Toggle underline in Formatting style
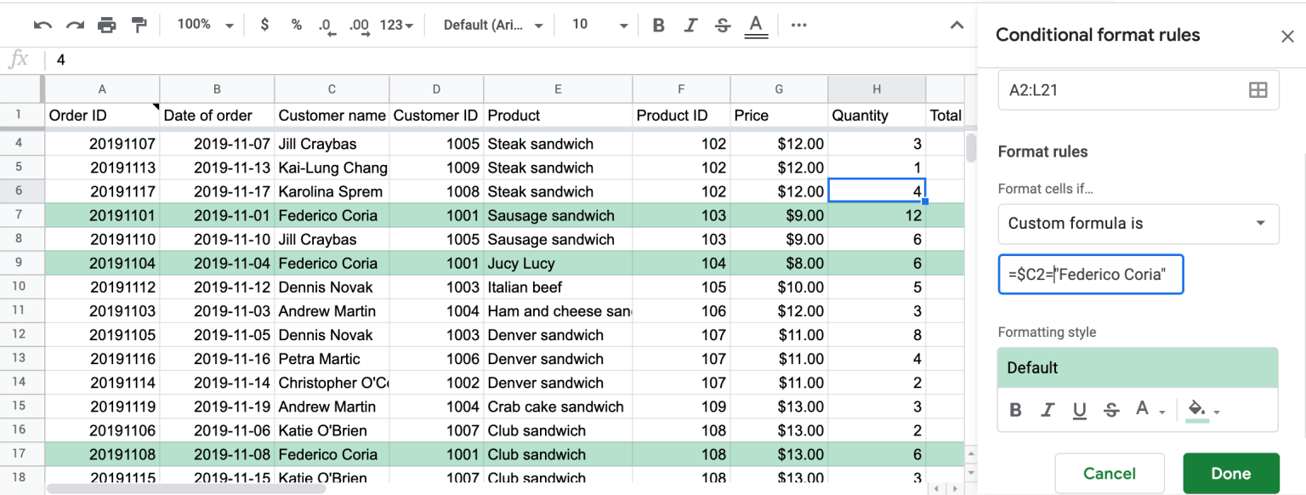The height and width of the screenshot is (495, 1306). tap(1080, 409)
